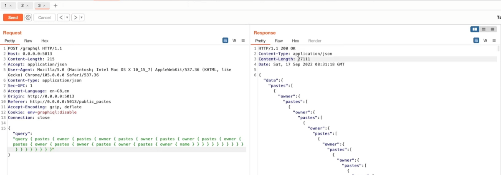501x175 pixels.
Task: Add a new Repeater tab
Action: pos(56,5)
